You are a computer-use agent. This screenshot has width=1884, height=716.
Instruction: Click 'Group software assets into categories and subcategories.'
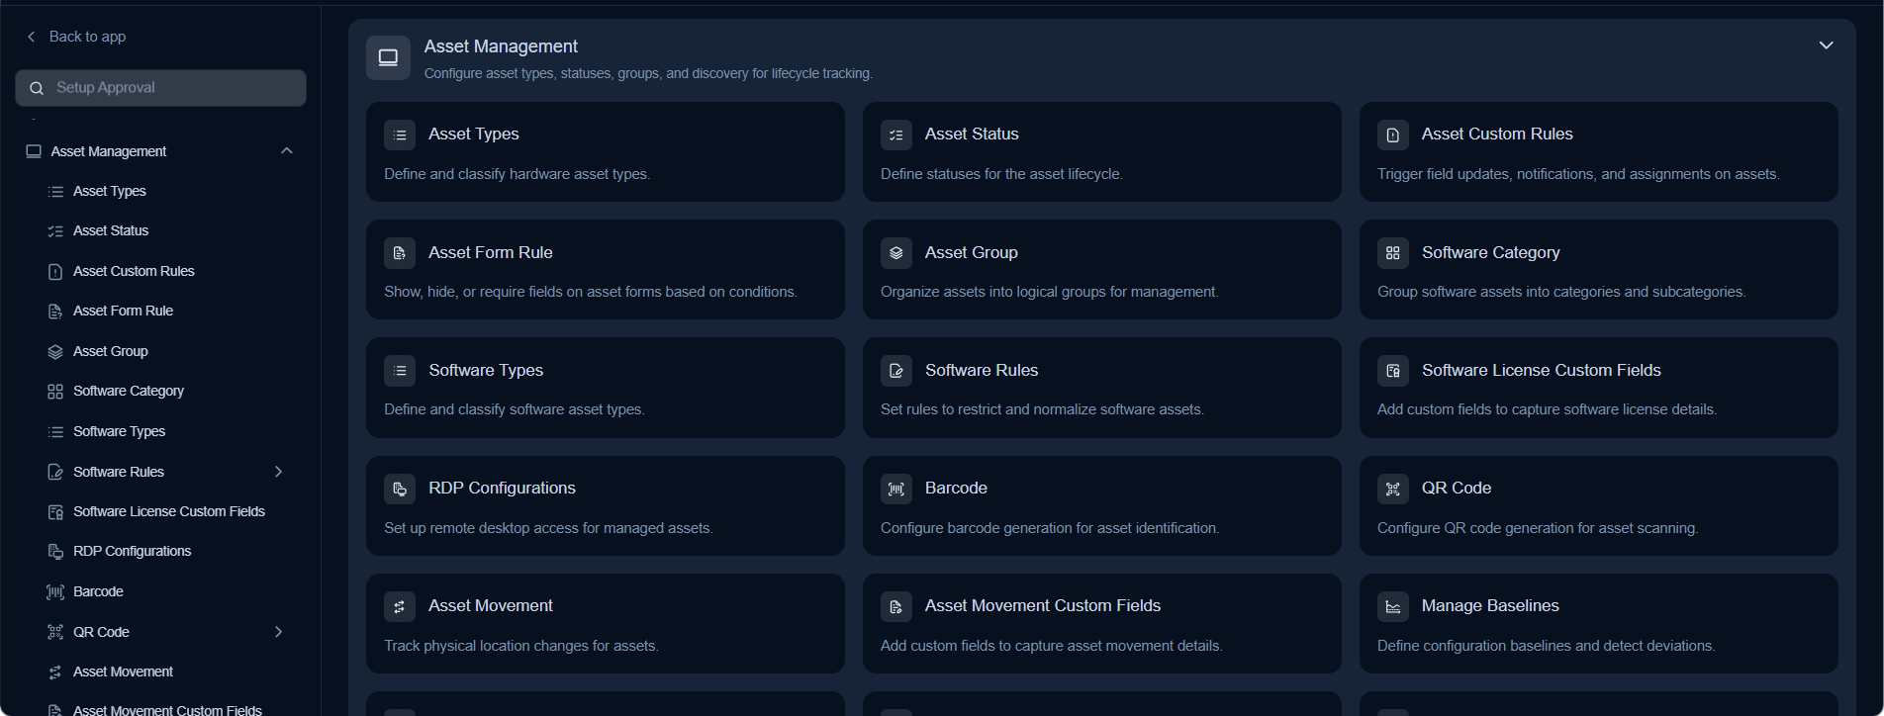pyautogui.click(x=1561, y=292)
